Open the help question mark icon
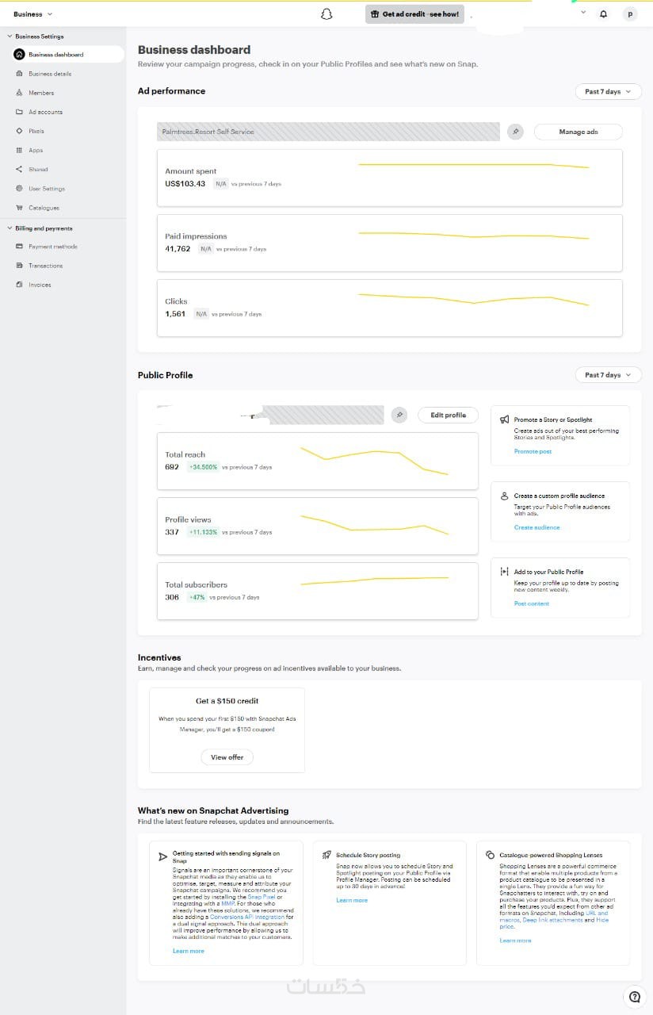The width and height of the screenshot is (653, 1015). 634,997
